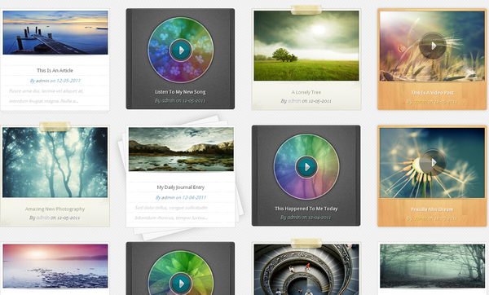Play the wheat field video post

[433, 46]
